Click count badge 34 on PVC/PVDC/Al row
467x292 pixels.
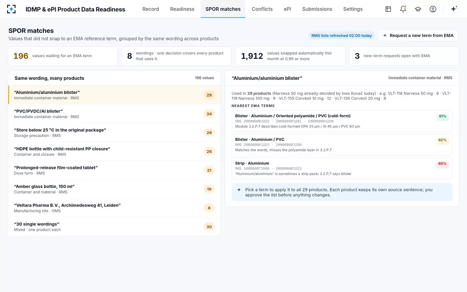coord(209,114)
